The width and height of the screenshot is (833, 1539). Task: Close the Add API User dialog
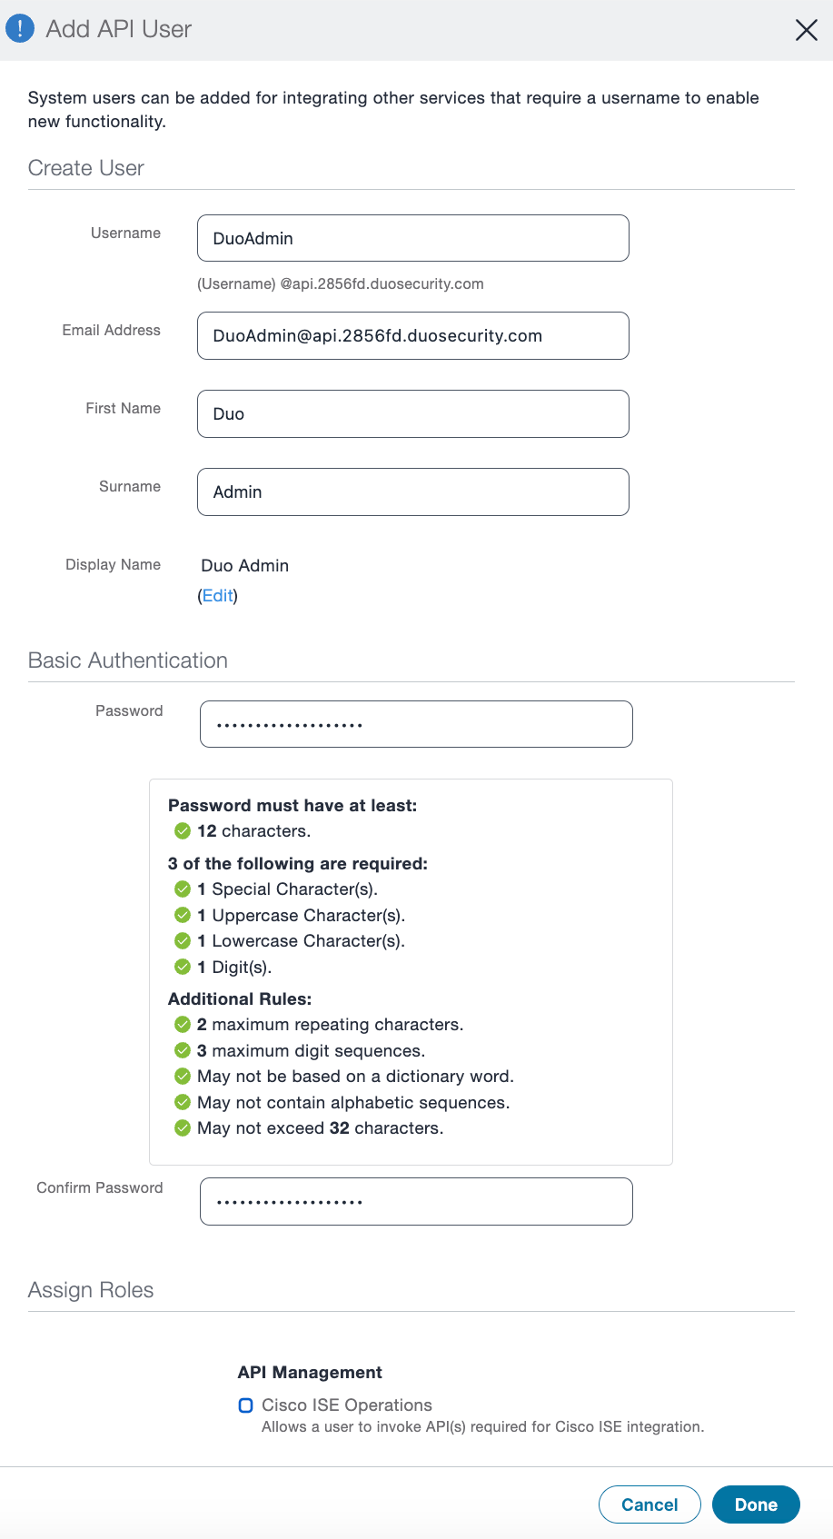pos(805,29)
